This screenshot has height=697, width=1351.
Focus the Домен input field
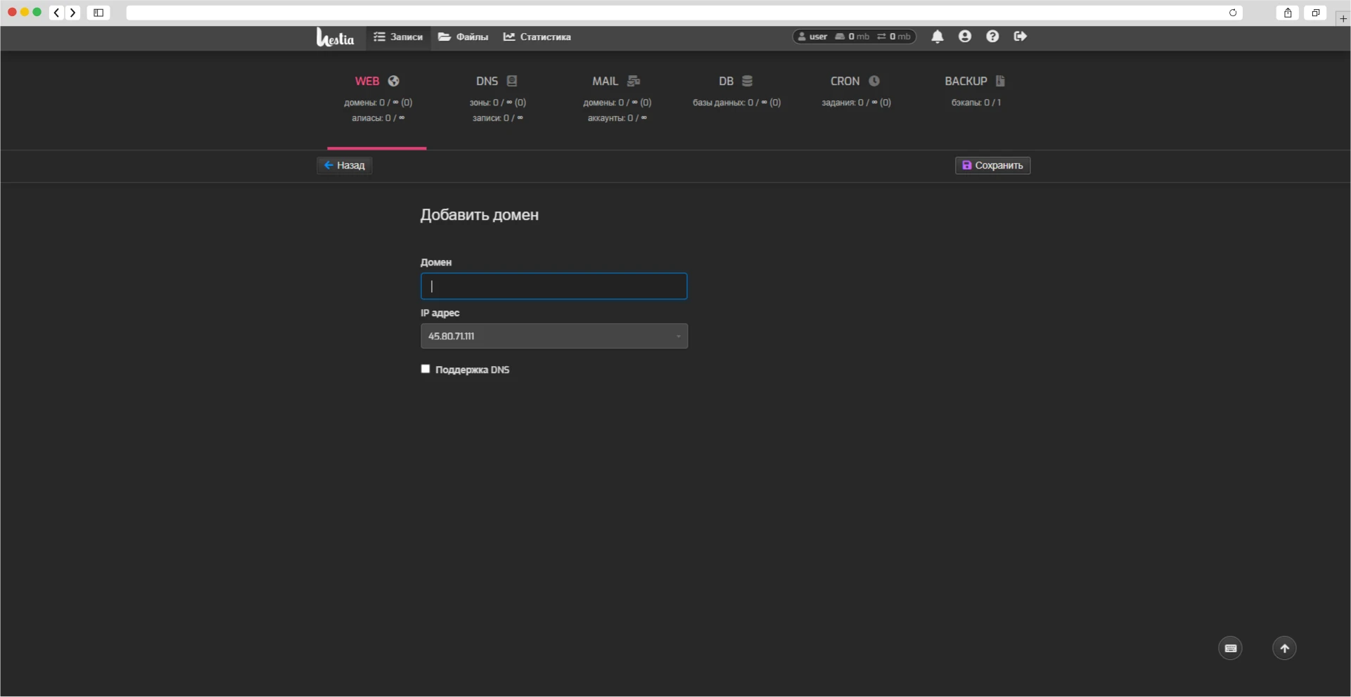point(553,286)
